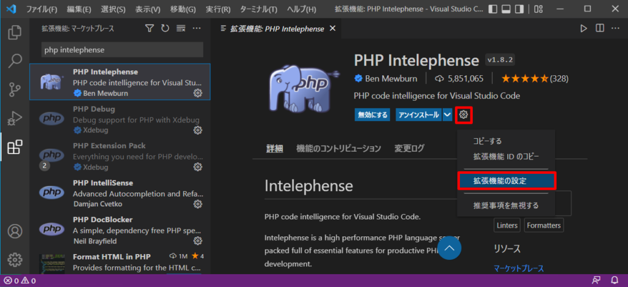This screenshot has height=287, width=628.
Task: Select 拡張機能の設定 in context menu
Action: pos(506,181)
